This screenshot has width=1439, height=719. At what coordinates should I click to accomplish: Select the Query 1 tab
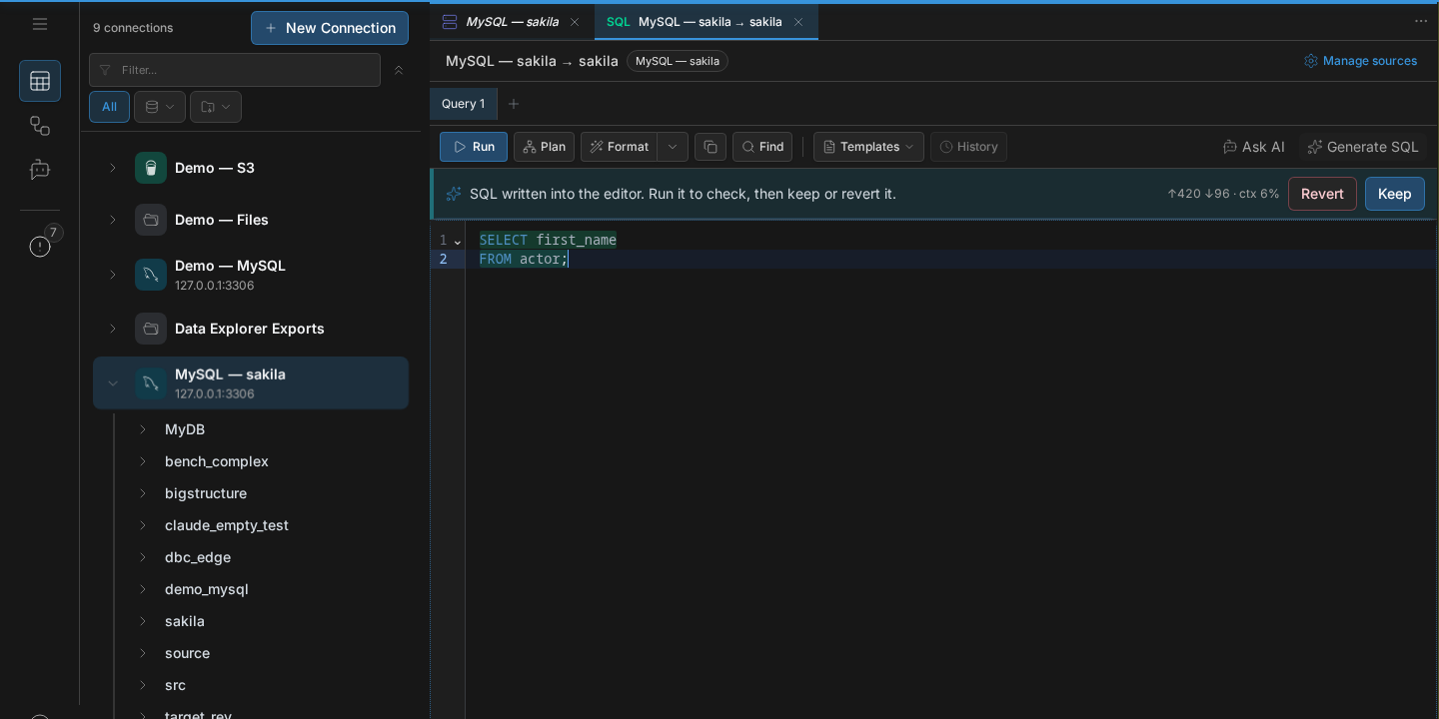464,104
